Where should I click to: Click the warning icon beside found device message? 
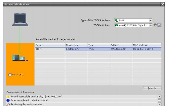8,96
